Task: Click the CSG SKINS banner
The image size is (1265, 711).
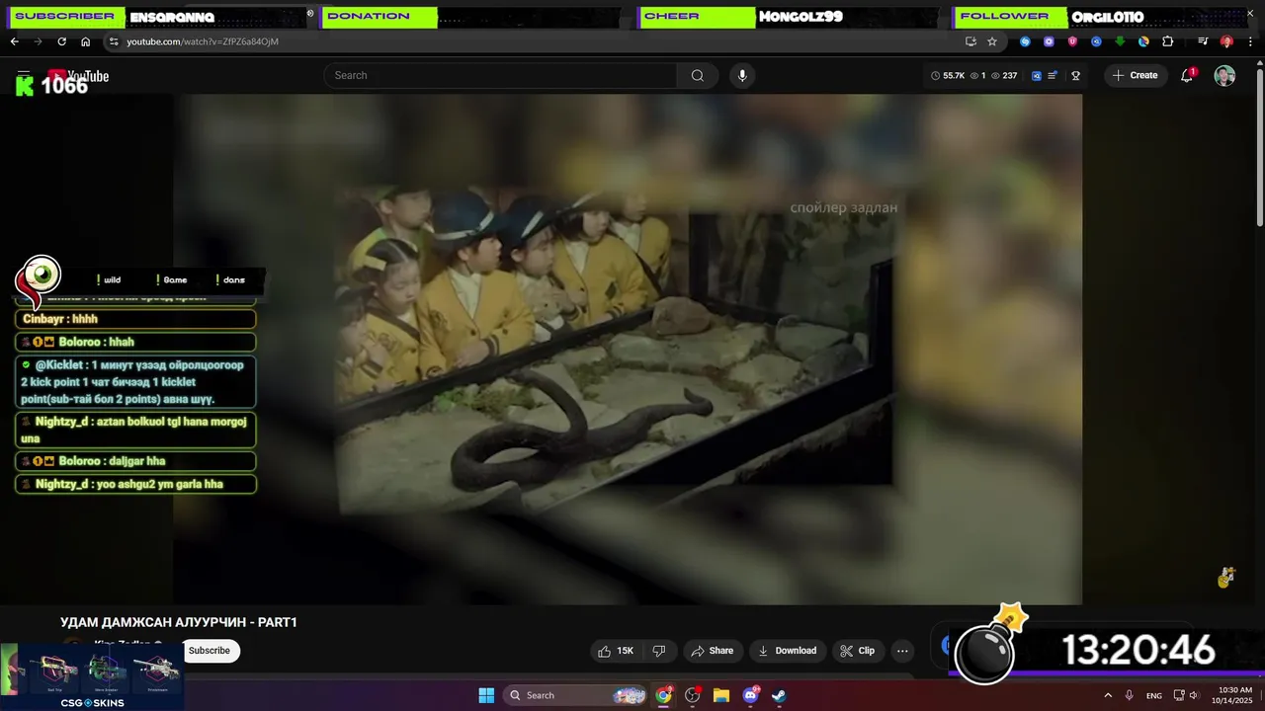Action: pos(92,676)
